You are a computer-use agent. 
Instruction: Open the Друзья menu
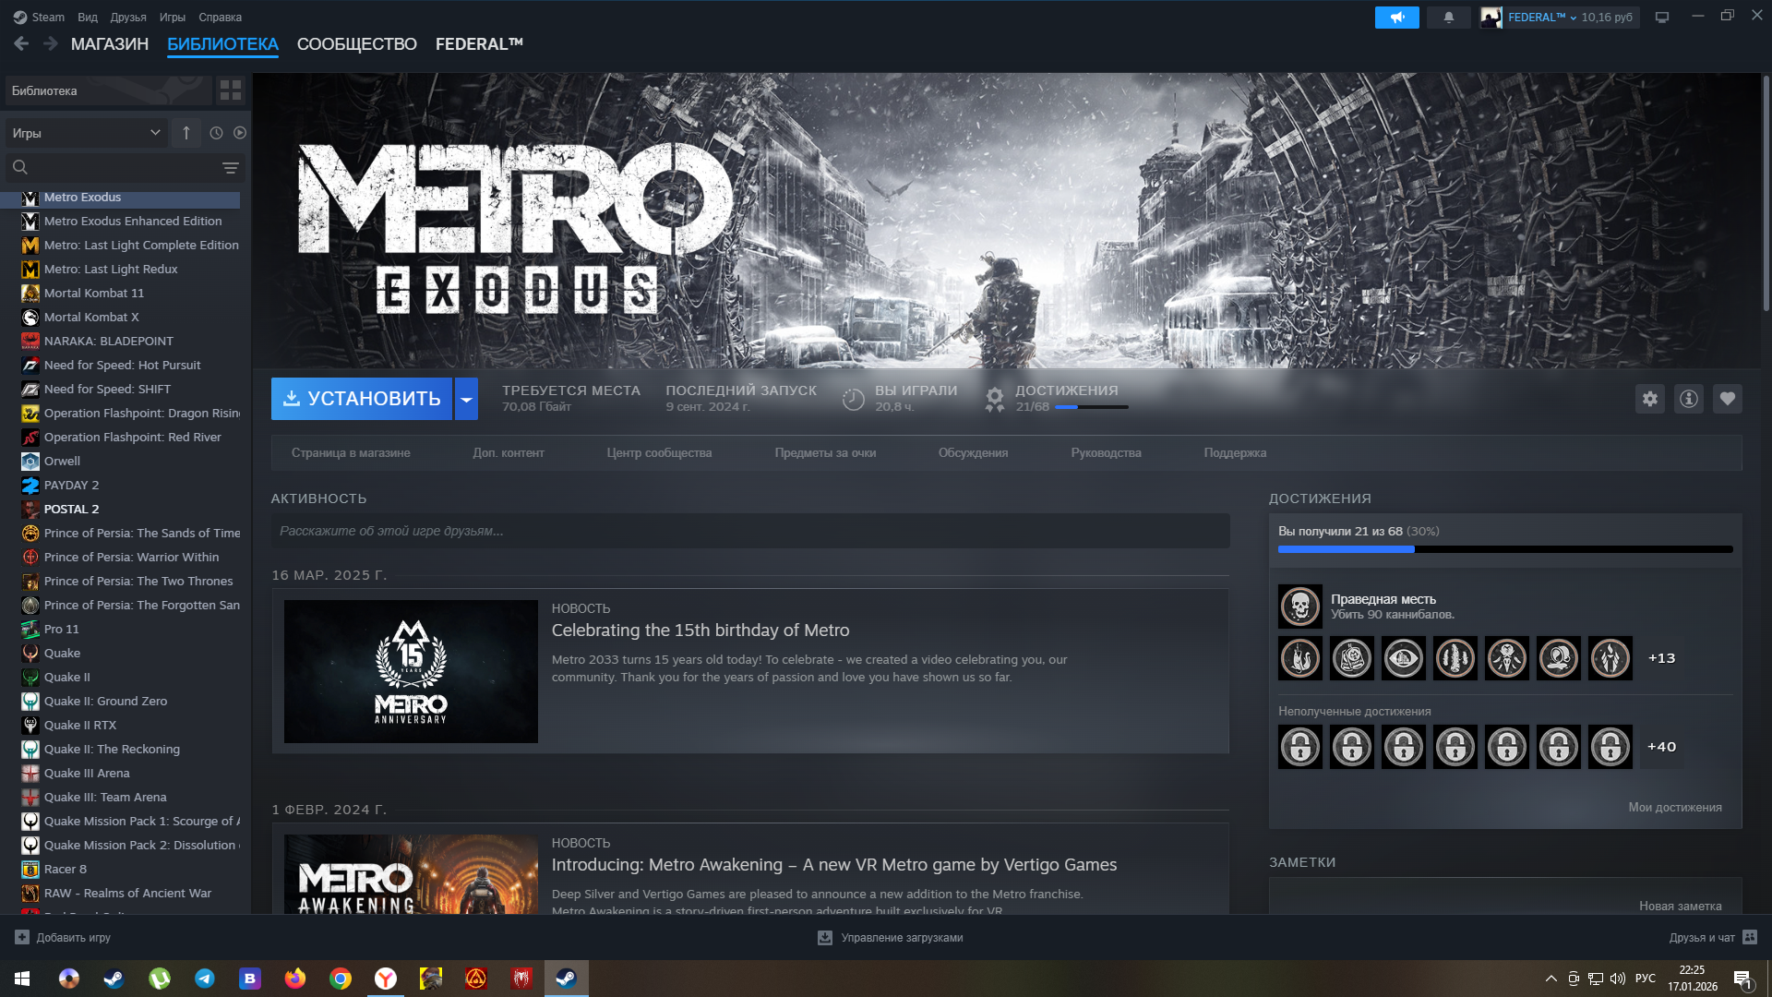(x=127, y=18)
